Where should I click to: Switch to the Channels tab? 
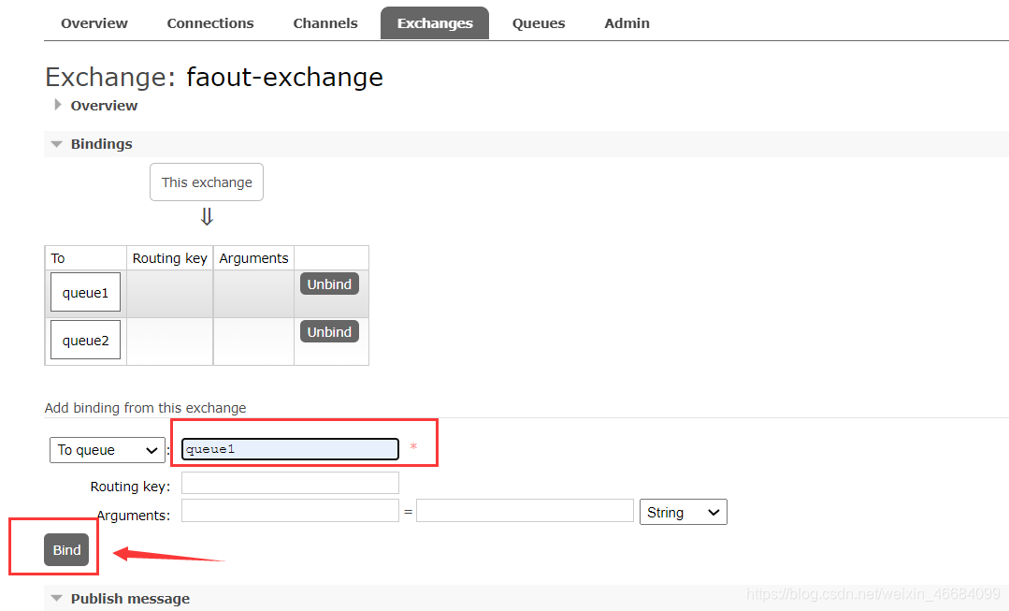[x=325, y=23]
